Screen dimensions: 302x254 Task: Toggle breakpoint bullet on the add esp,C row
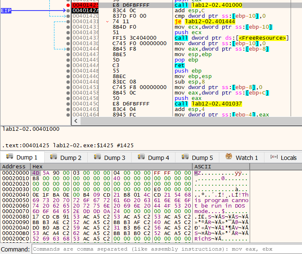69,10
